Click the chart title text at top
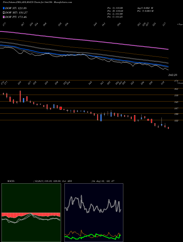This screenshot has height=242, width=183. (37, 2)
